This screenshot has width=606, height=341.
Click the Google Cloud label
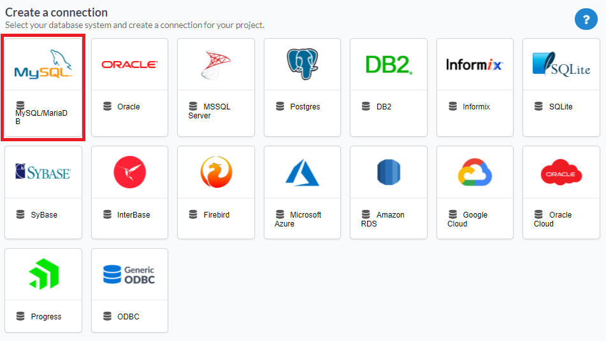pos(467,219)
